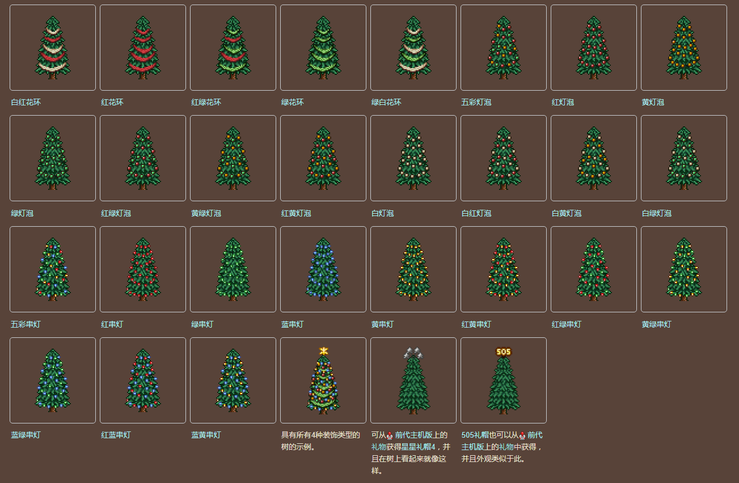Click the 礼物 link under the star topper tree
739x483 pixels.
378,447
